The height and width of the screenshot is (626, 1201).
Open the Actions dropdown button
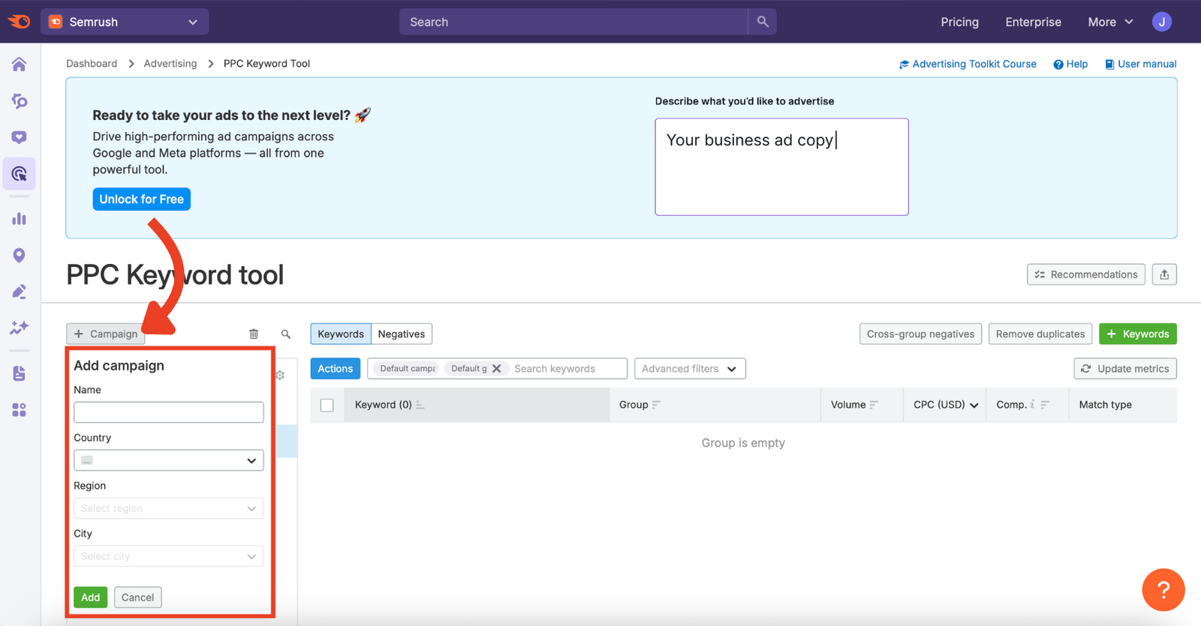336,369
